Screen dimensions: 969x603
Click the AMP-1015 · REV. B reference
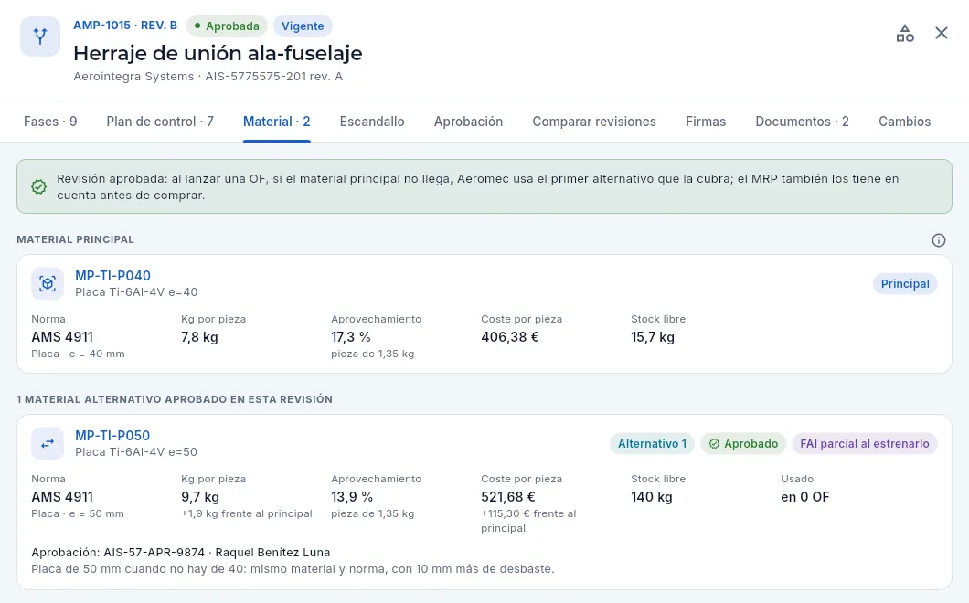tap(125, 26)
